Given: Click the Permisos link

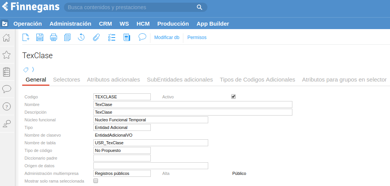Looking at the screenshot, I should click(197, 38).
